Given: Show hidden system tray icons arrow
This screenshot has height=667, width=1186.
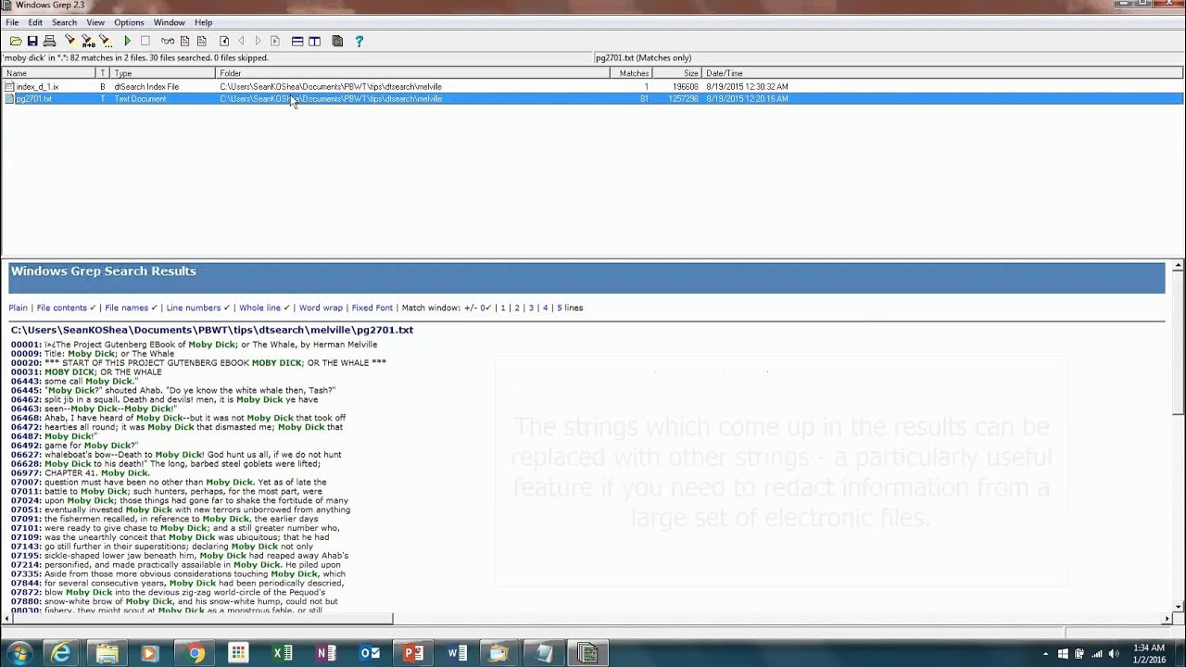Looking at the screenshot, I should click(x=1045, y=654).
